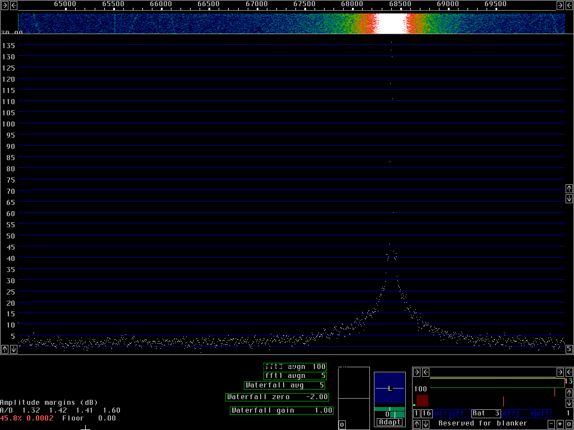Click the white saturated band in the waterfall
The height and width of the screenshot is (430, 574).
(x=392, y=24)
